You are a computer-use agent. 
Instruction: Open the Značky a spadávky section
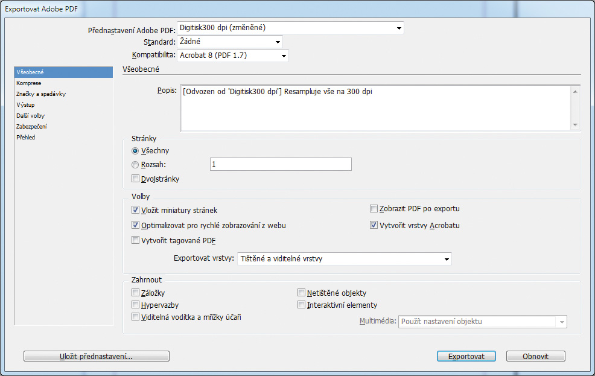click(x=63, y=94)
